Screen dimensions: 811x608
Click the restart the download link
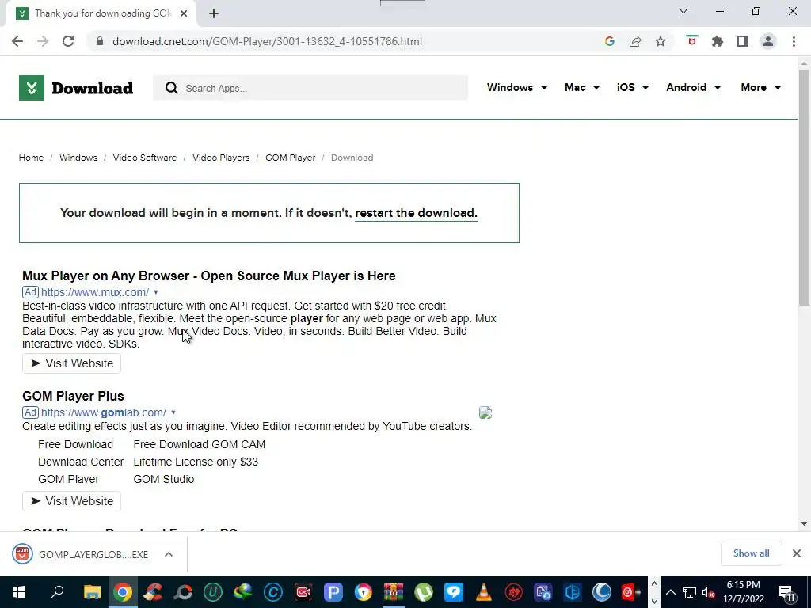[x=417, y=213]
